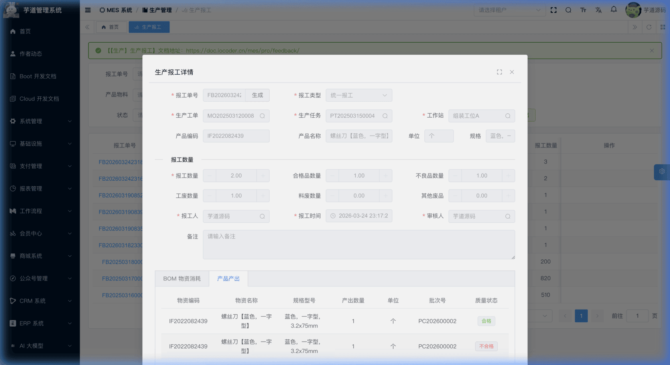Click the language translation icon
This screenshot has width=670, height=365.
click(x=599, y=10)
